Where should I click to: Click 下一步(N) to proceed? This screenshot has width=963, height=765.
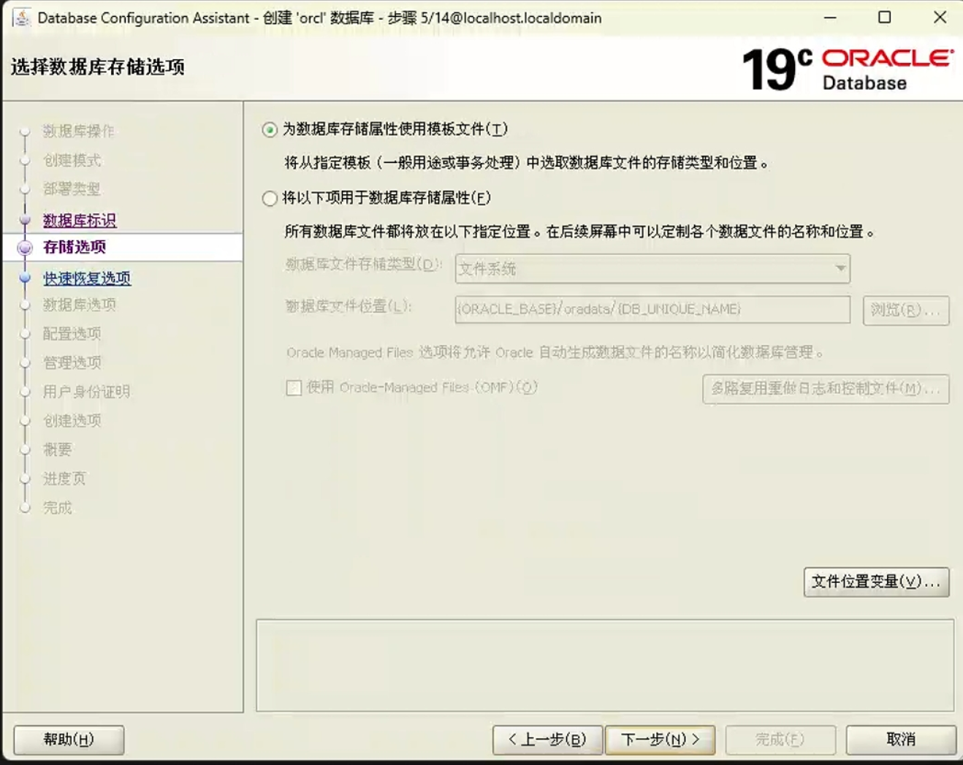[x=660, y=739]
